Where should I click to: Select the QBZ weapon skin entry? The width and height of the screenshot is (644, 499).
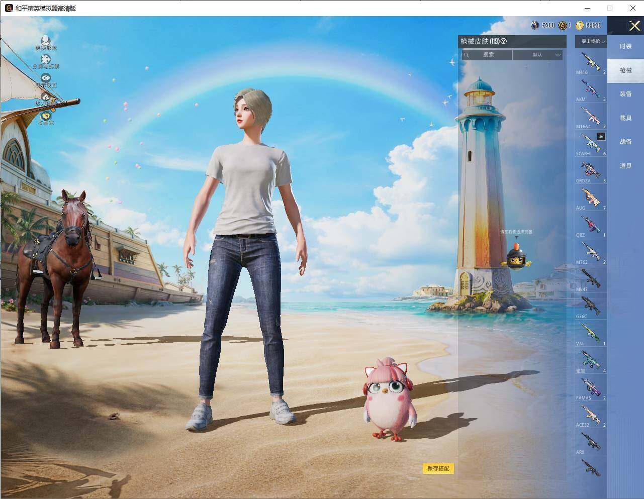click(591, 225)
